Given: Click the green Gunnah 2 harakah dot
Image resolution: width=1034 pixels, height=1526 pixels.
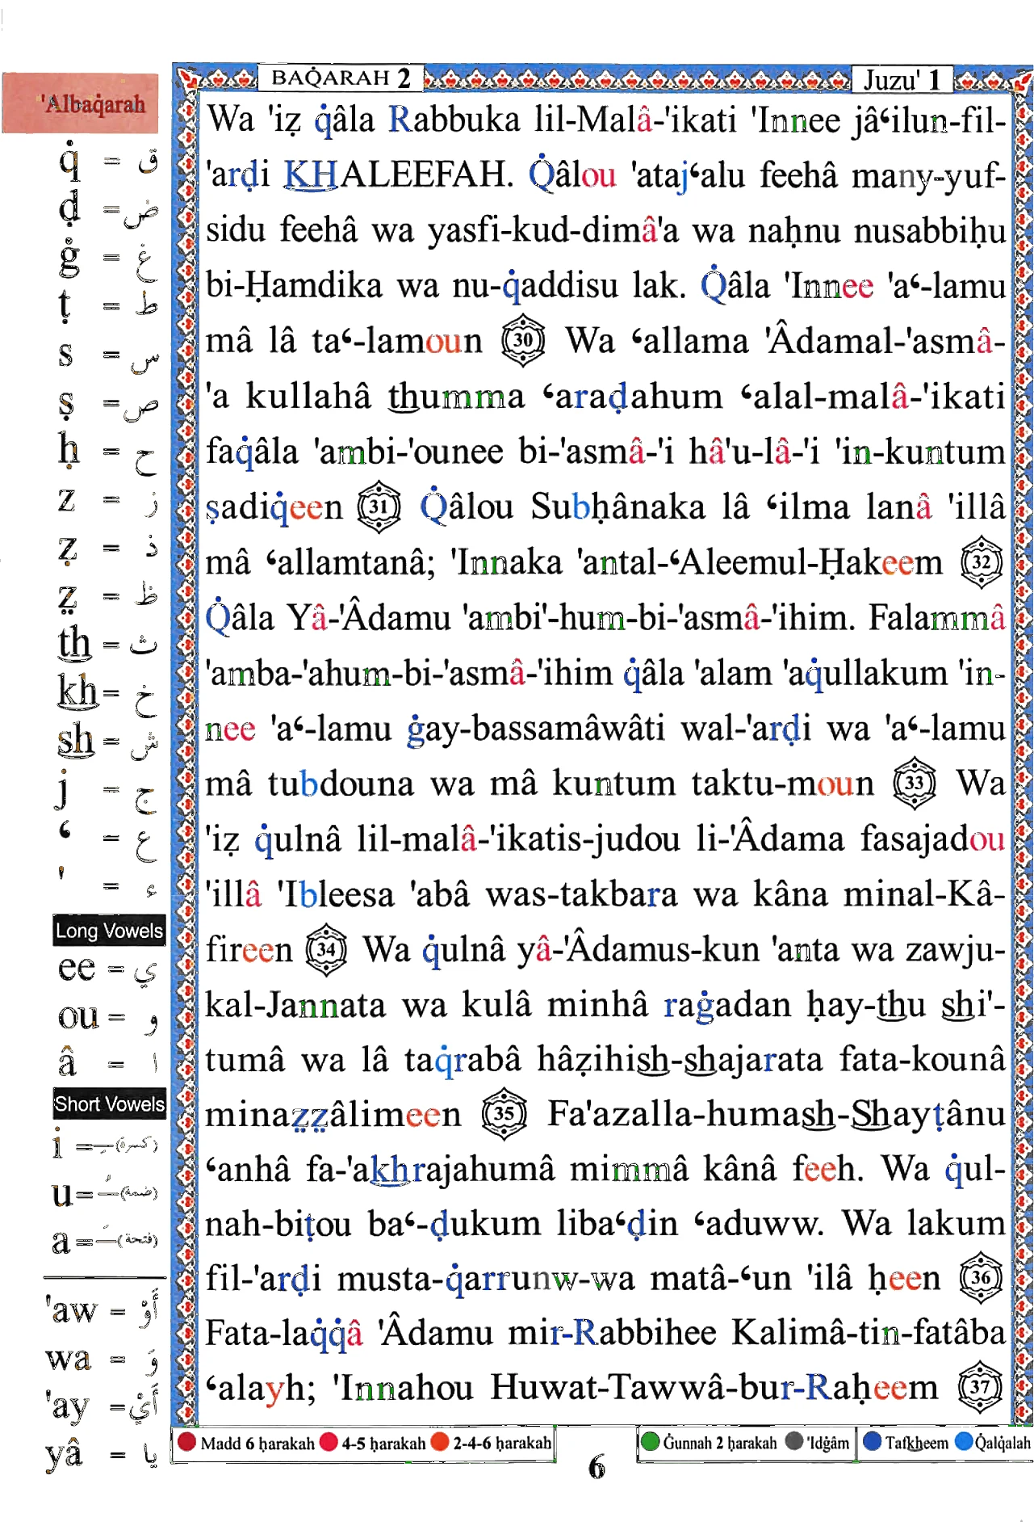Looking at the screenshot, I should [650, 1442].
